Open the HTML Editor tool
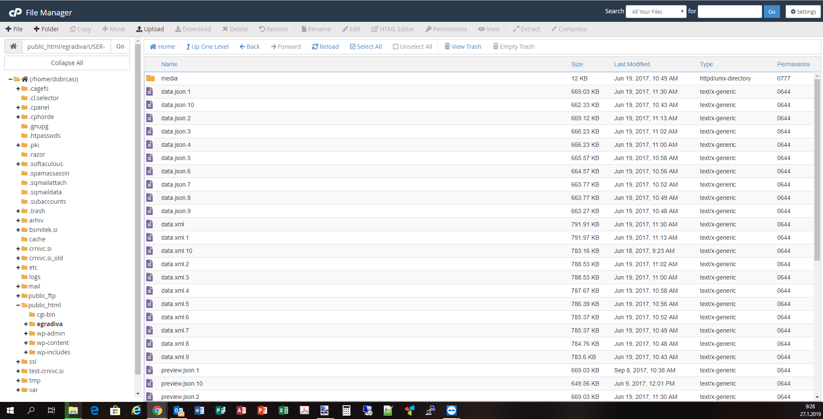The image size is (823, 419). click(393, 29)
